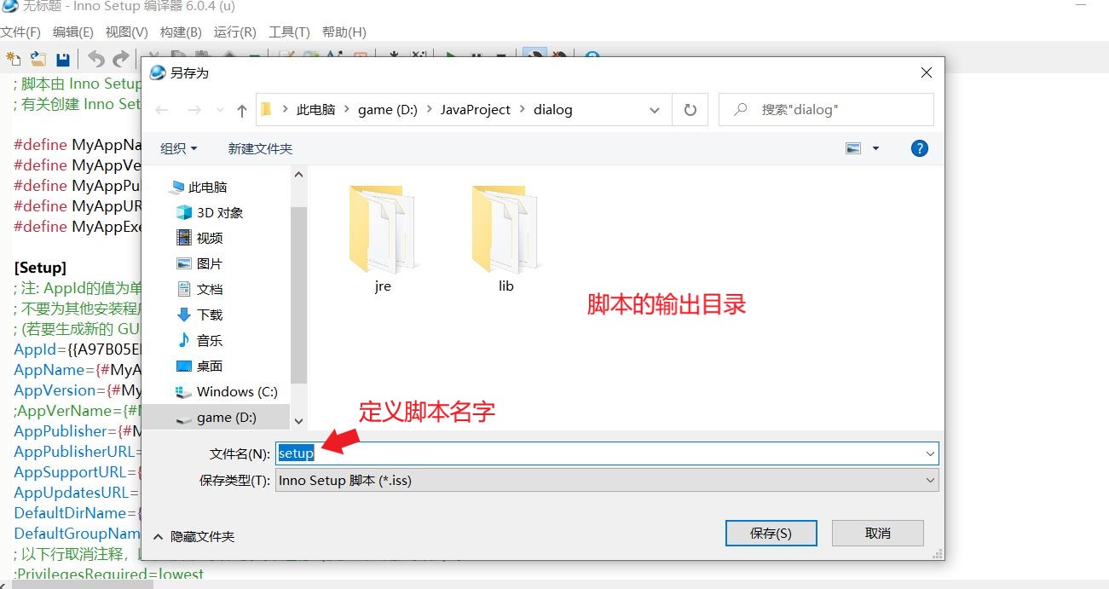Open the 视图(V) menu

pyautogui.click(x=127, y=32)
